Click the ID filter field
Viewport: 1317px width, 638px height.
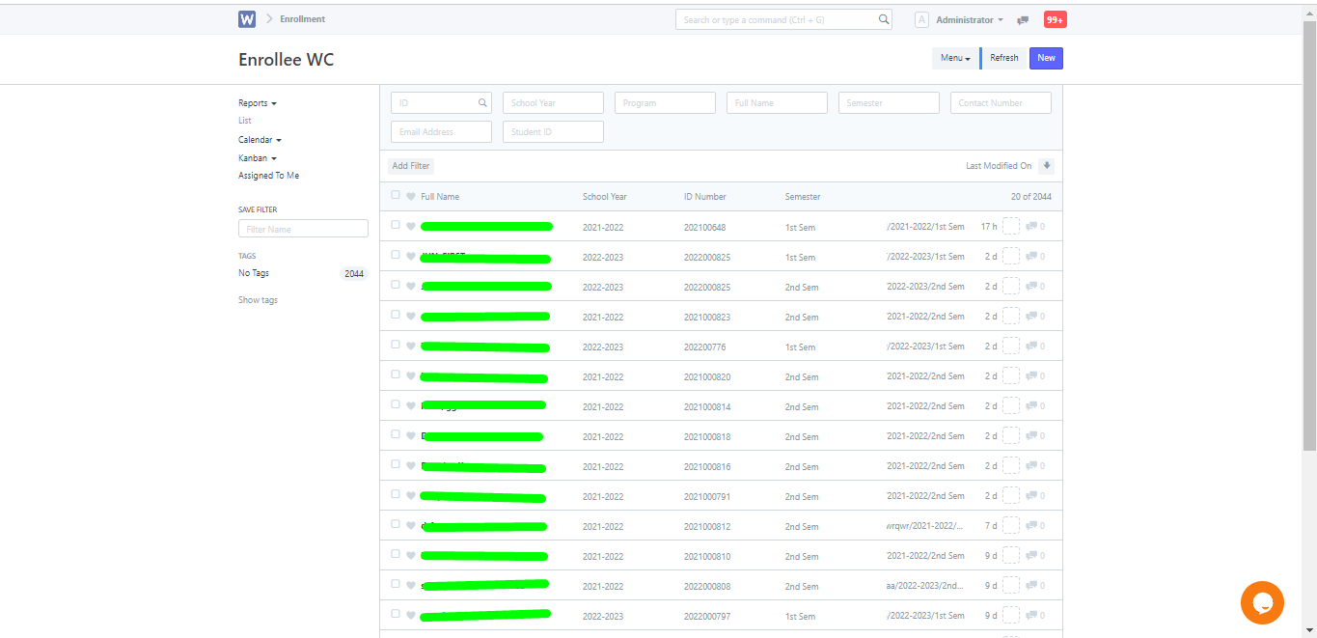pos(441,103)
